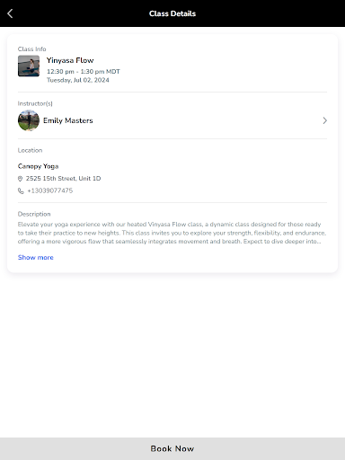
Task: Expand description with Show more
Action: [x=36, y=257]
